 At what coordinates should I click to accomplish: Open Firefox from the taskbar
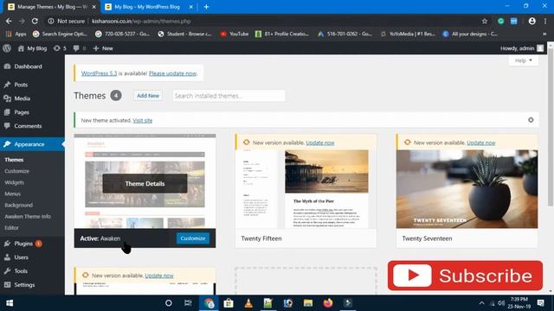[328, 303]
